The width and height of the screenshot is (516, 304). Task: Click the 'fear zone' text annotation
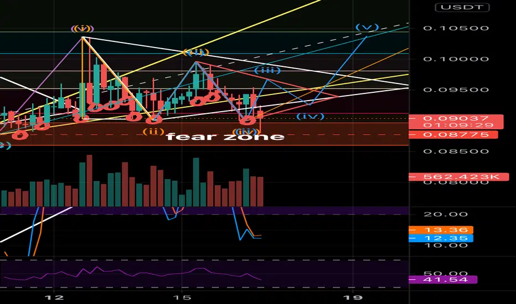225,137
